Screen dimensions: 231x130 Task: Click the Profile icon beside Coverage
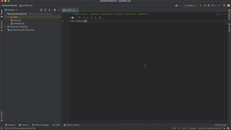pos(213,5)
